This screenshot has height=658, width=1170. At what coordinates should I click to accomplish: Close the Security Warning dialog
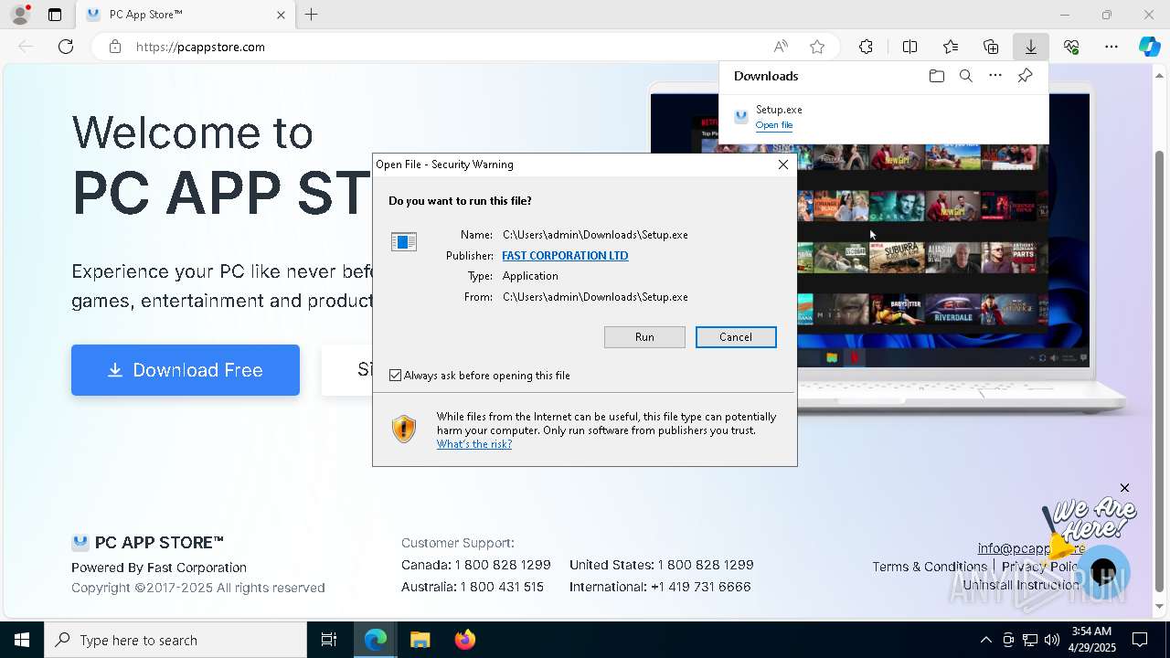(783, 164)
